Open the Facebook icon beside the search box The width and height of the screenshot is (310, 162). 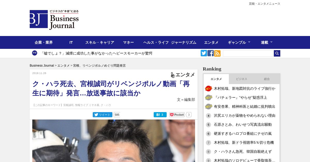tap(211, 53)
